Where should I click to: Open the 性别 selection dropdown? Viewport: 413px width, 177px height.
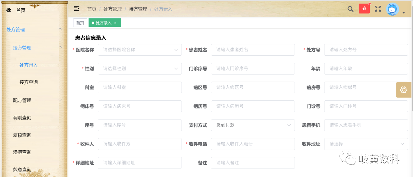[139, 69]
